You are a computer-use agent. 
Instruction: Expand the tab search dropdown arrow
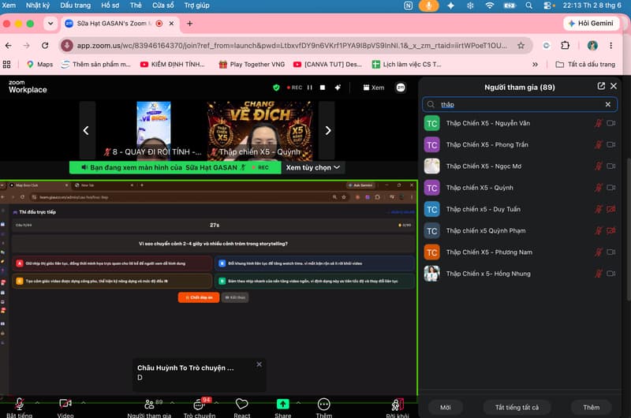(50, 24)
